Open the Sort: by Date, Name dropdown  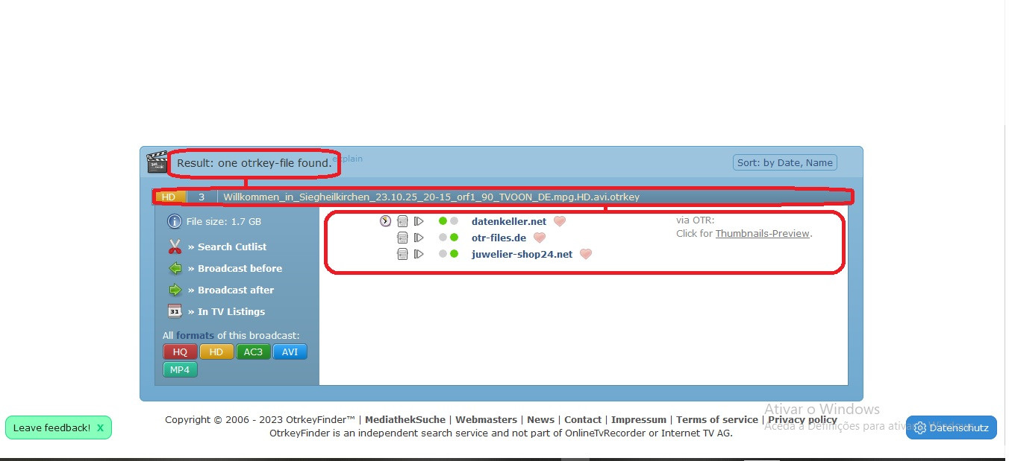point(785,162)
